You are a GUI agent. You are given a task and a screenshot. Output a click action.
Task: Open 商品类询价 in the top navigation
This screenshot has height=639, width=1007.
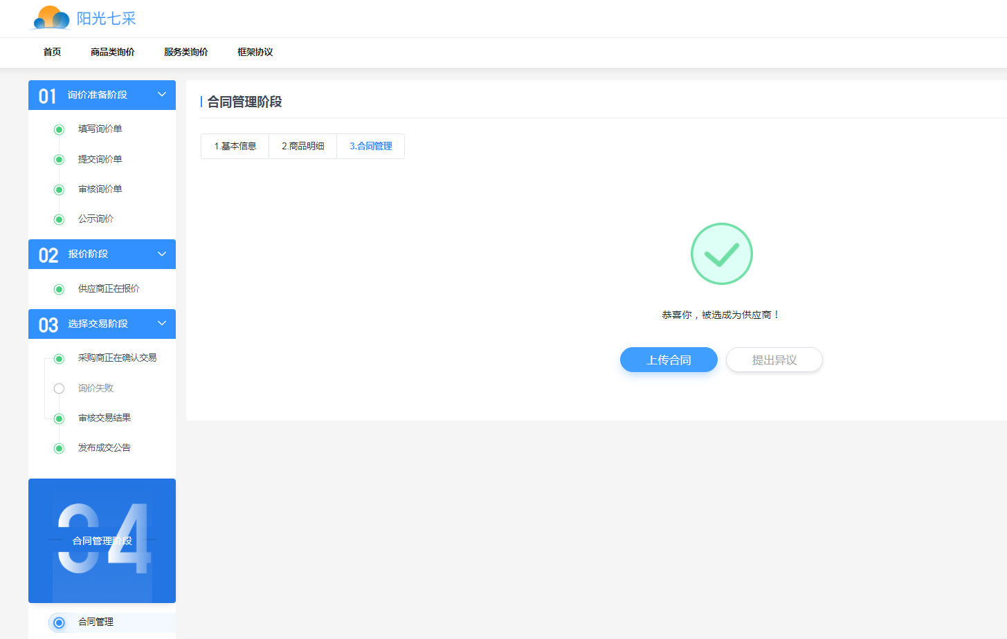click(x=112, y=52)
